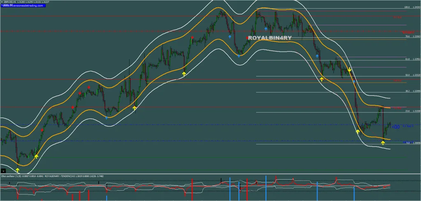Viewport: 421px width, 201px height.
Task: Select the 61.8 Fibonacci level label
Action: 407,59
